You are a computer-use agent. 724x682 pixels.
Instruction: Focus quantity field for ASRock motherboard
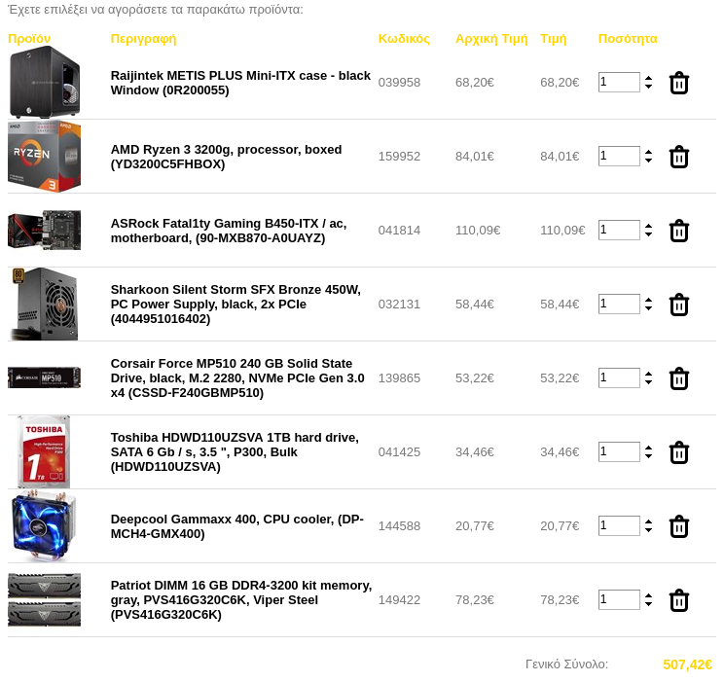pos(619,230)
